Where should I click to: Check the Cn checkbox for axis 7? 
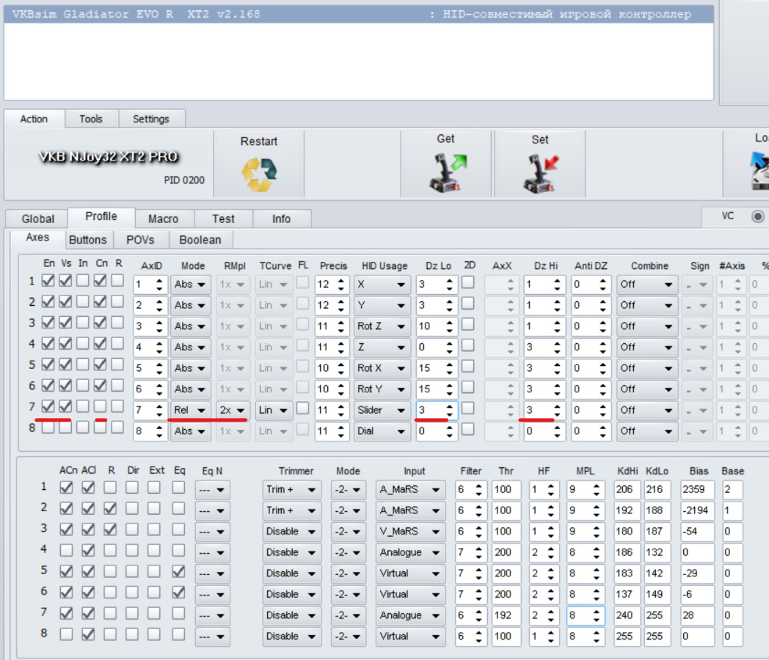click(x=100, y=407)
